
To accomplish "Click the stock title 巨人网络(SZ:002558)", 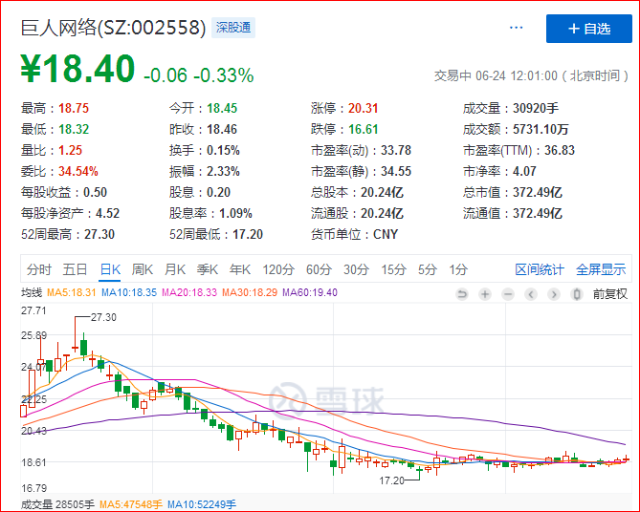I will [114, 28].
